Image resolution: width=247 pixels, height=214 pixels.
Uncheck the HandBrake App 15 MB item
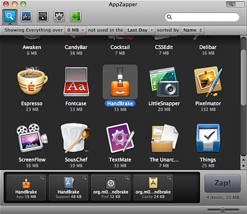pyautogui.click(x=9, y=177)
